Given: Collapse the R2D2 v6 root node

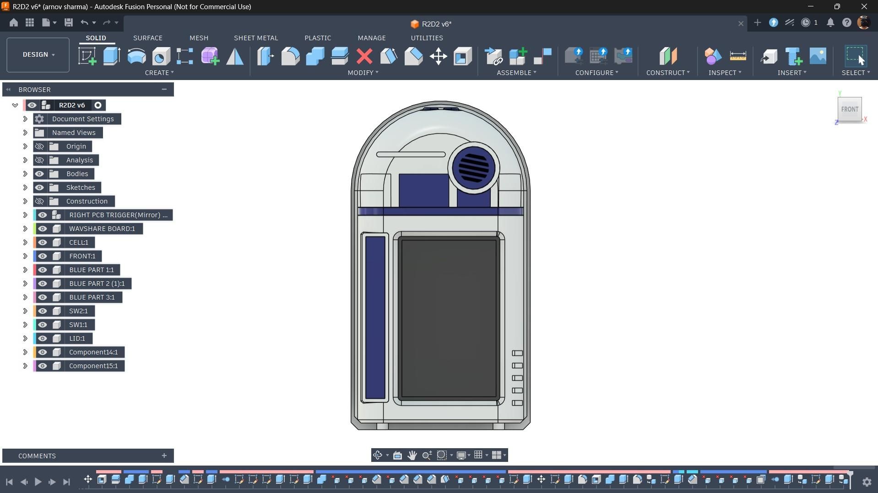Looking at the screenshot, I should tap(15, 105).
